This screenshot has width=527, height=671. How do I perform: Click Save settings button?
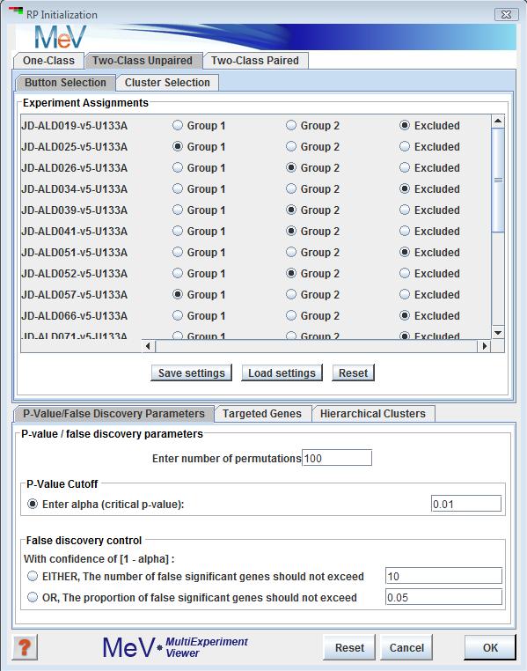(x=192, y=372)
